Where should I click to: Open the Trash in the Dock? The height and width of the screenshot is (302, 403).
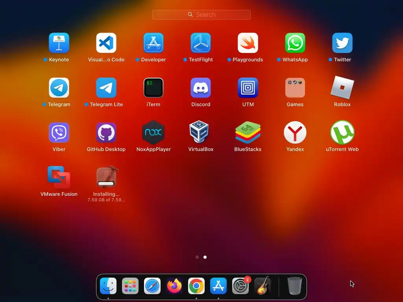point(294,286)
